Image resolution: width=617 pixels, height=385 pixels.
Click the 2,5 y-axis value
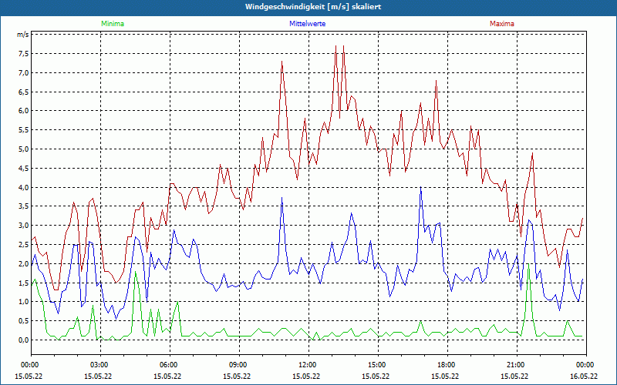[x=24, y=245]
